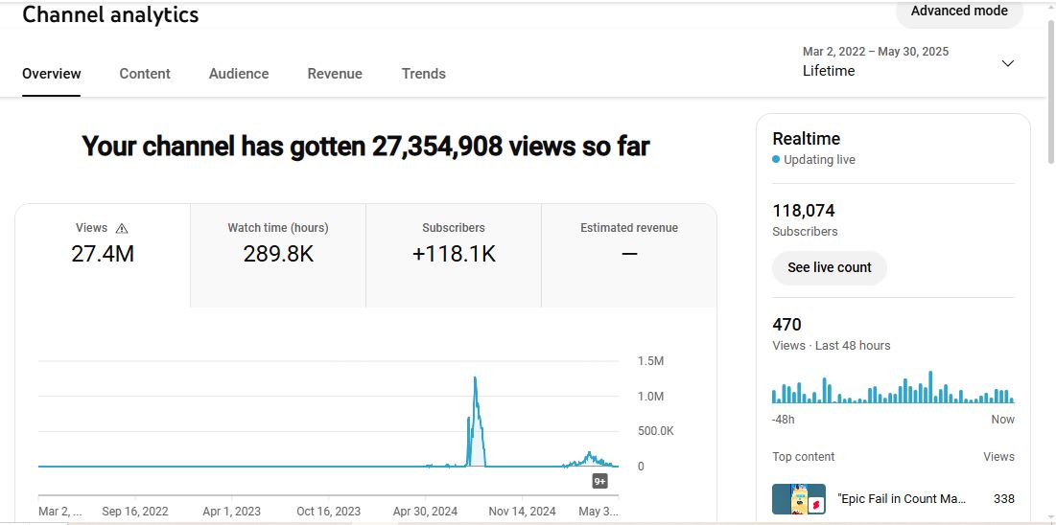
Task: Open the Content tab
Action: (x=145, y=74)
